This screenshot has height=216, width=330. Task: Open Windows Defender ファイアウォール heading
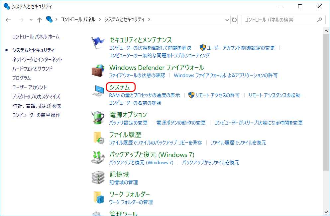point(157,68)
